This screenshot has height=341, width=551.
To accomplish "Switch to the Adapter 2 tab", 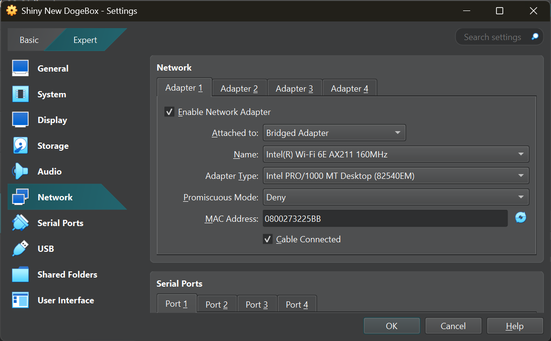I will click(239, 88).
